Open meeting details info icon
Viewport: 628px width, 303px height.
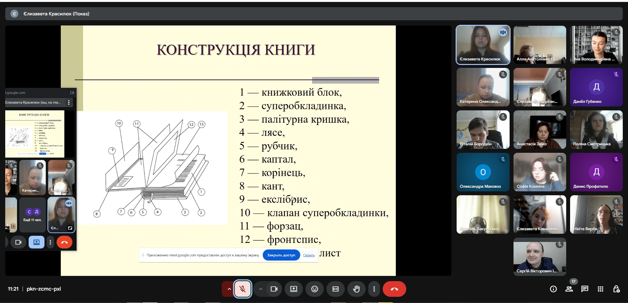(553, 289)
